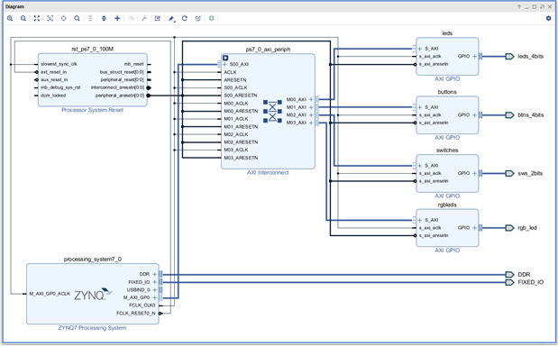Select the rst_ps7_0_100M block title
Screen dimensions: 558x346
93,49
